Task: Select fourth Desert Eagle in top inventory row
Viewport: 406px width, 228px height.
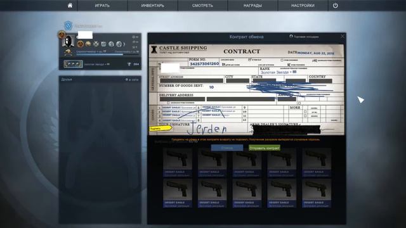Action: [x=282, y=163]
